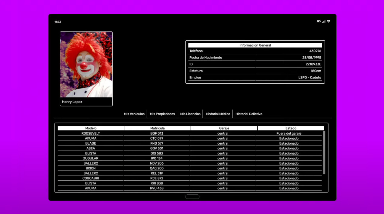Click central garage for JUGULAR row

click(x=223, y=158)
